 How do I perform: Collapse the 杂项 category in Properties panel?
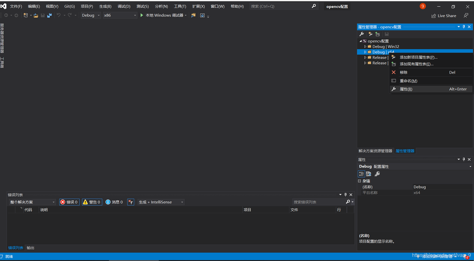(x=360, y=181)
